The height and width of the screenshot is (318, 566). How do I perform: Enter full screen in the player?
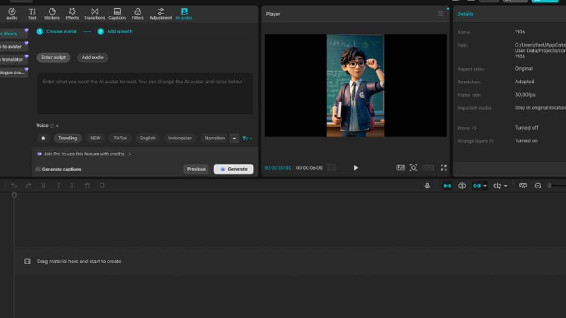(x=443, y=168)
